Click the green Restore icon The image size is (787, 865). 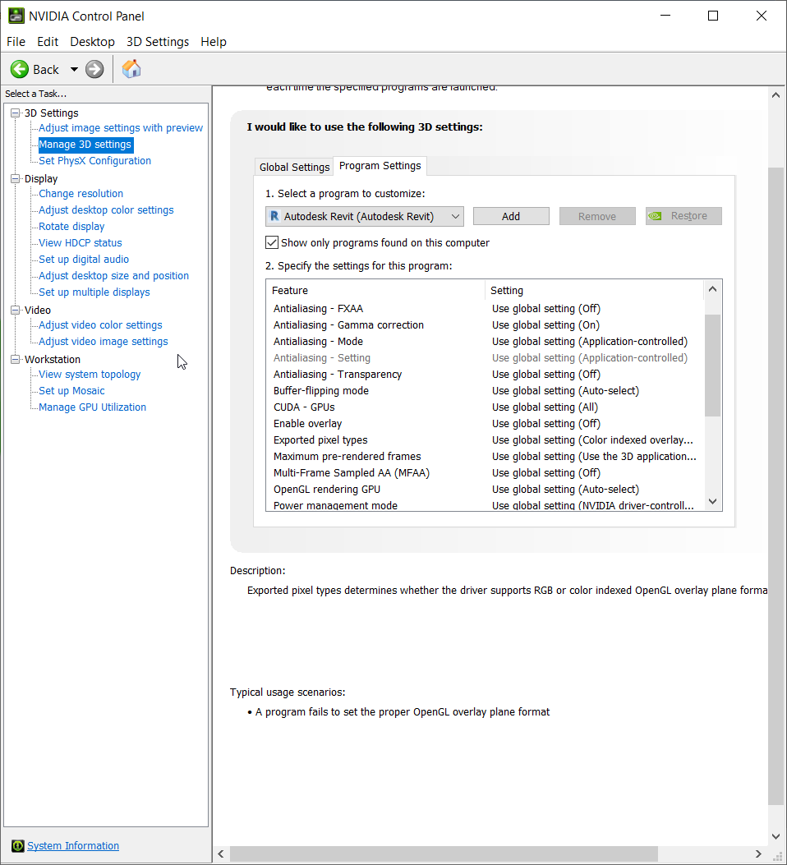pyautogui.click(x=655, y=215)
